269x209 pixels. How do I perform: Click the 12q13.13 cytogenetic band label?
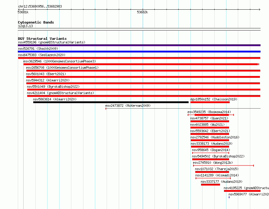point(25,26)
